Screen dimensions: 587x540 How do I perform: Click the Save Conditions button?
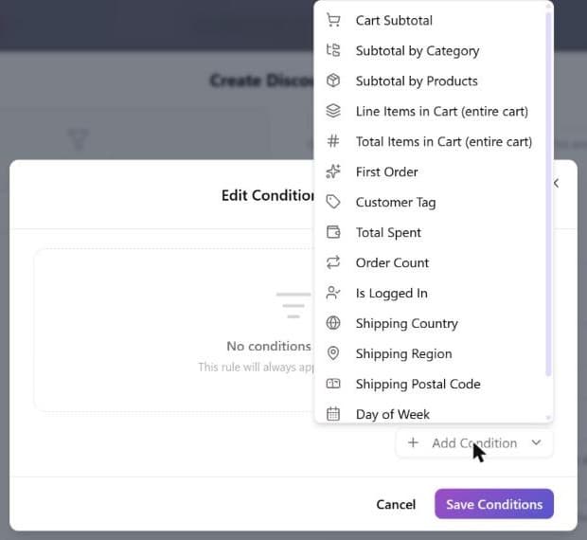click(x=494, y=504)
